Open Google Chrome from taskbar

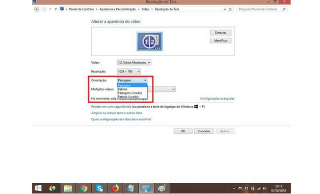[84, 188]
